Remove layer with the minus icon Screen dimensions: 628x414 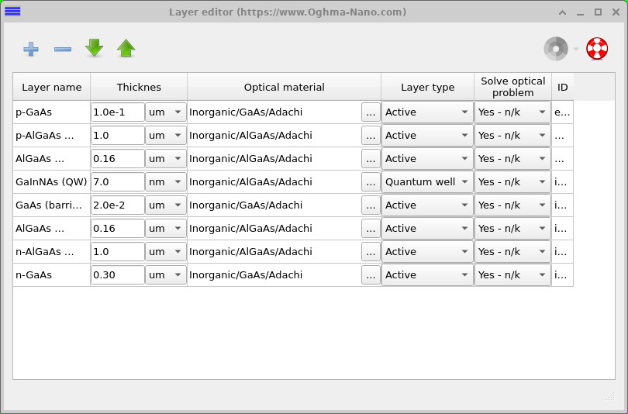tap(63, 50)
